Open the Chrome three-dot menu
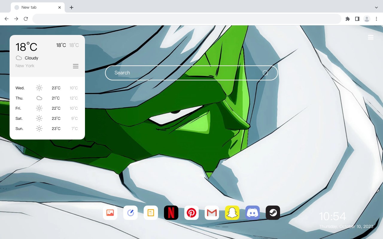 [x=376, y=19]
